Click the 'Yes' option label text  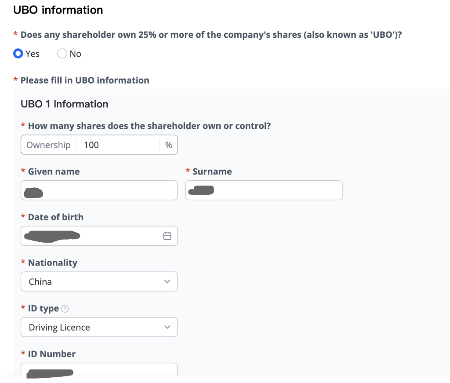coord(33,54)
